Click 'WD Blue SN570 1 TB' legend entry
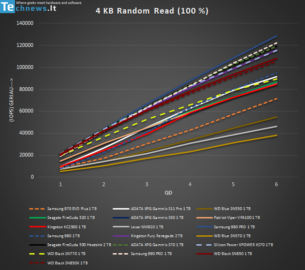This screenshot has width=305, height=270. [223, 236]
